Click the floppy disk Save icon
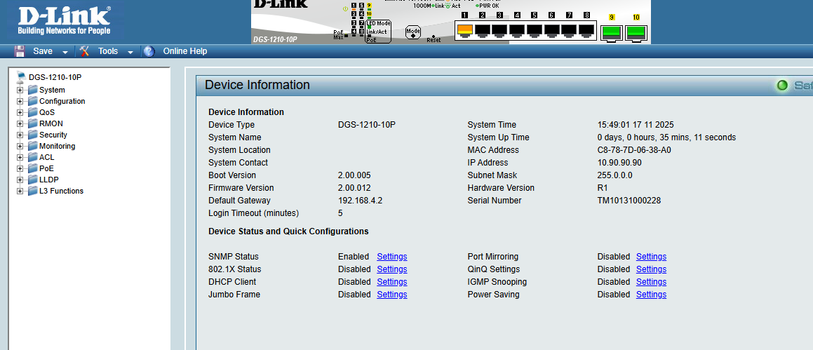Viewport: 813px width, 350px height. point(20,51)
